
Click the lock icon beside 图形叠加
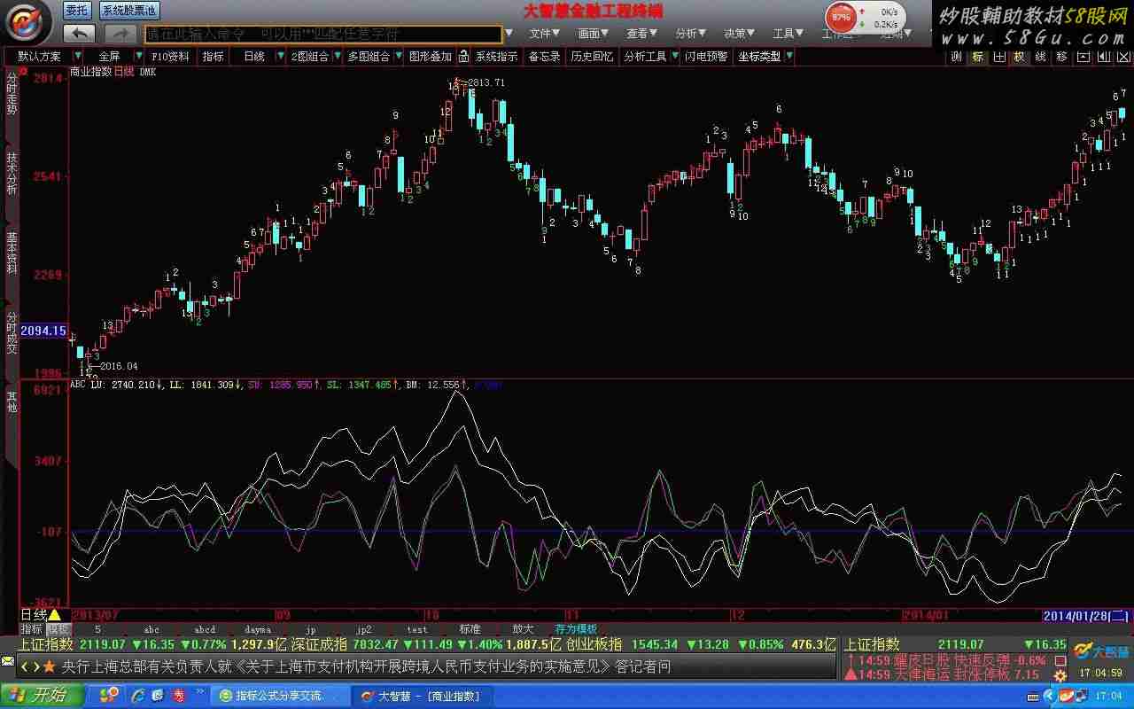pyautogui.click(x=463, y=57)
